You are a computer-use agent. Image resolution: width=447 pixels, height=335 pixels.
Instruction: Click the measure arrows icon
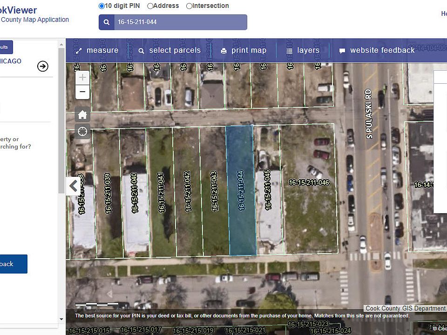(78, 51)
